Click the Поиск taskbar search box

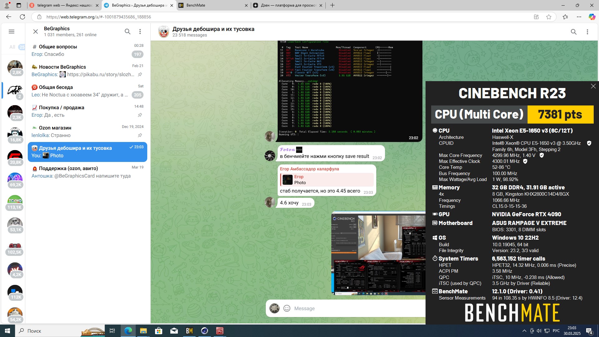pyautogui.click(x=60, y=331)
